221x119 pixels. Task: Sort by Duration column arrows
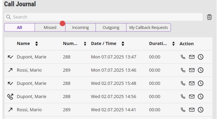pos(174,43)
